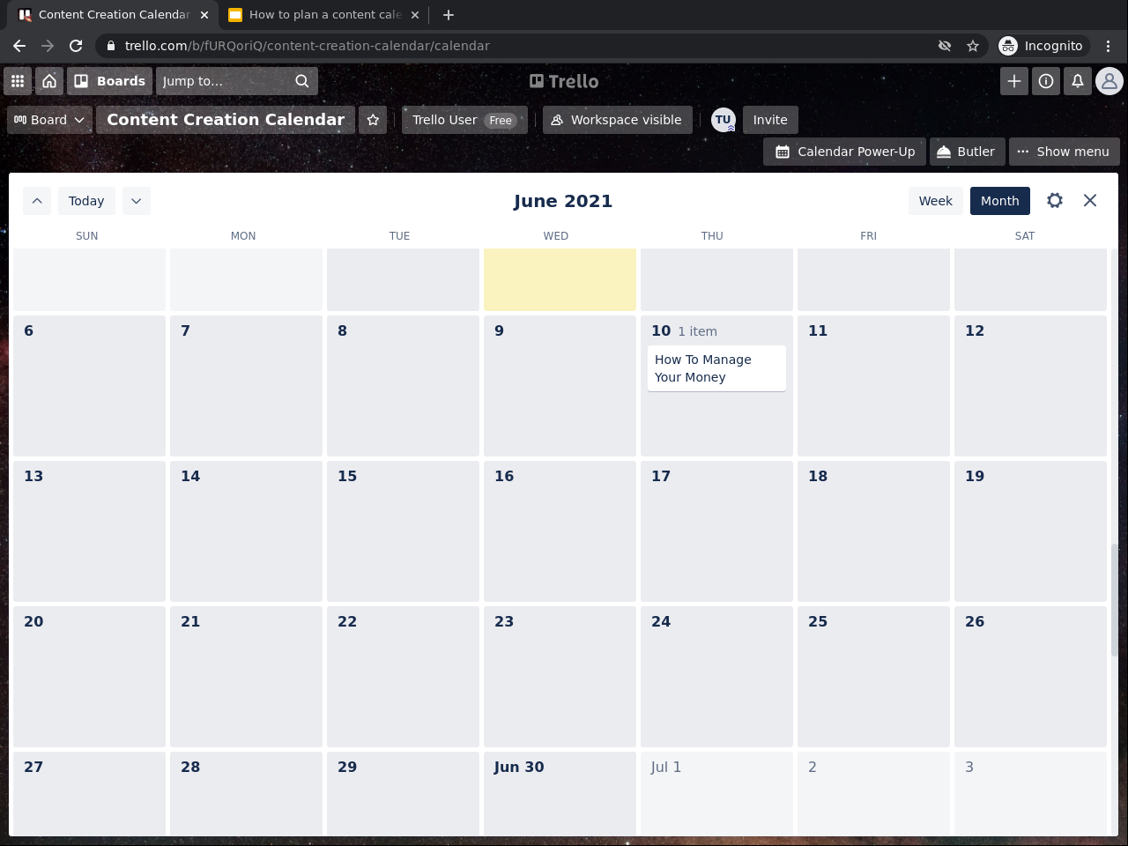Select the June 19 day cell
Image resolution: width=1128 pixels, height=846 pixels.
tap(1030, 531)
